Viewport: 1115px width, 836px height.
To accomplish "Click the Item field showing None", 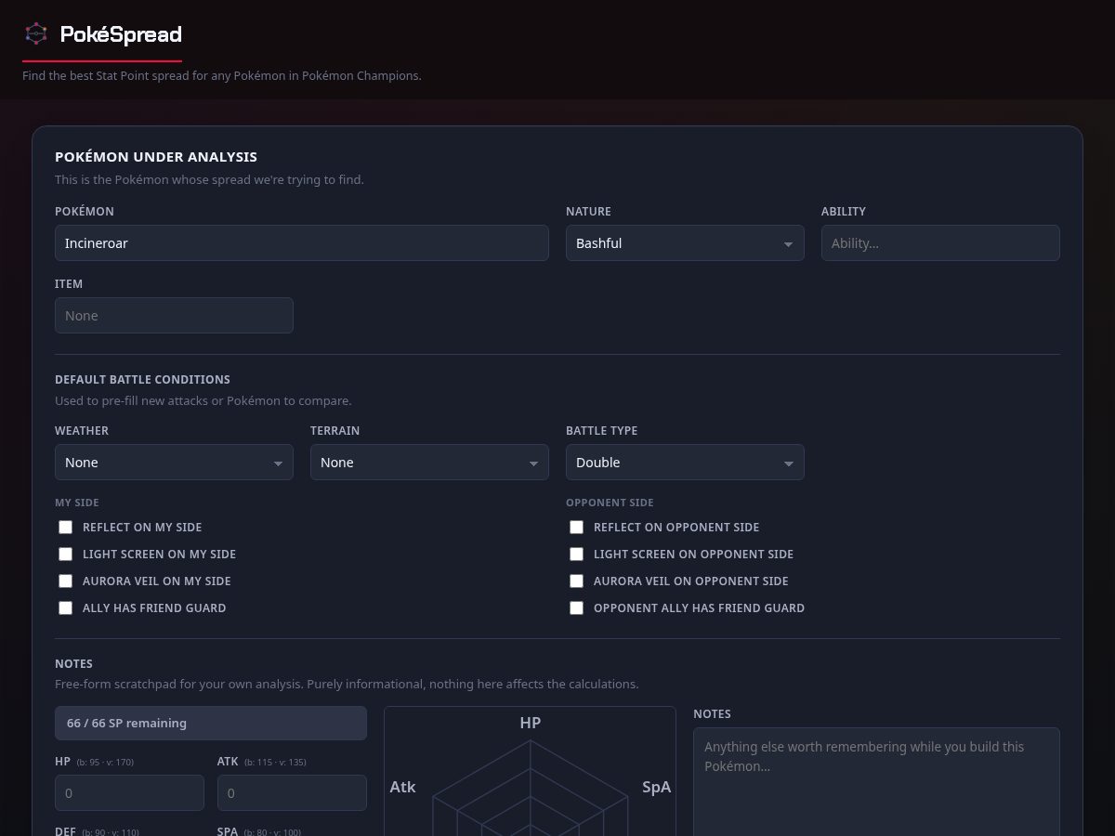I will tap(174, 316).
